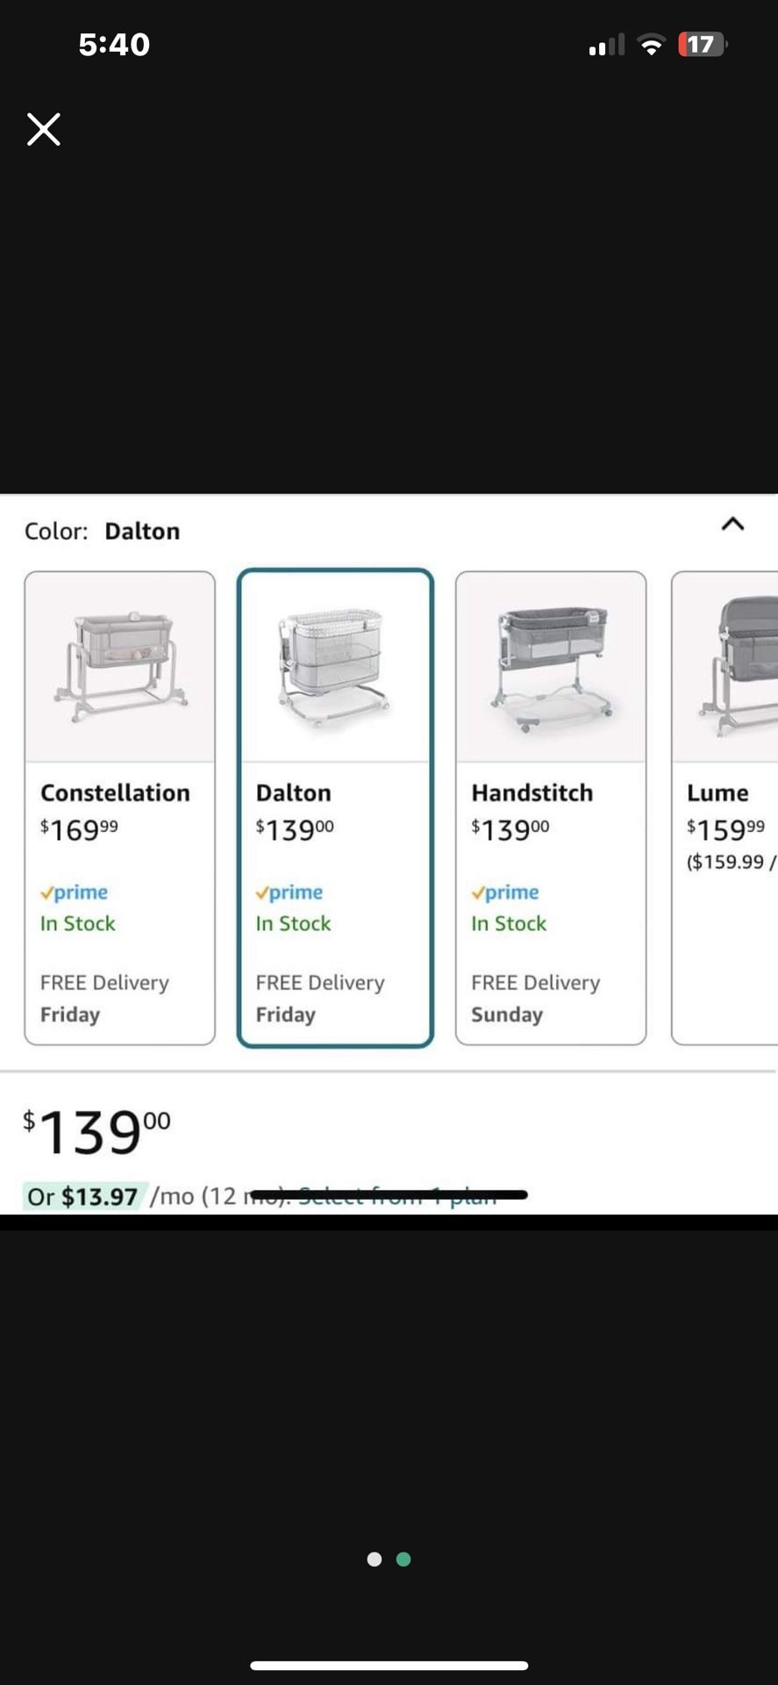778x1685 pixels.
Task: Close the image viewer with X
Action: (x=43, y=129)
